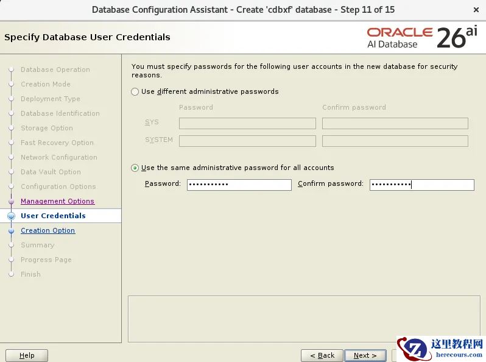Click the Management Options step bullet icon
The image size is (486, 362).
pyautogui.click(x=11, y=201)
